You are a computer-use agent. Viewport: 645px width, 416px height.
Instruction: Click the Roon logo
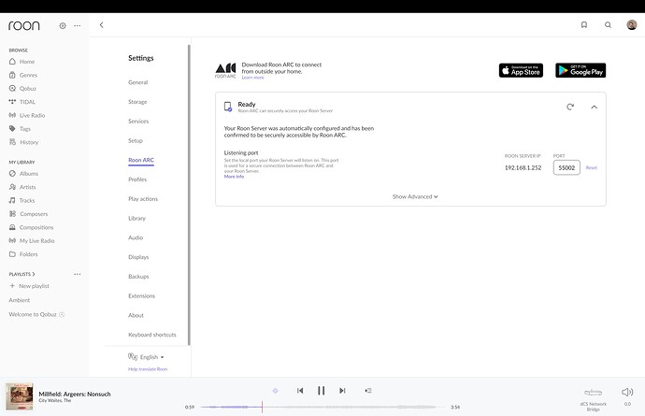[x=24, y=25]
